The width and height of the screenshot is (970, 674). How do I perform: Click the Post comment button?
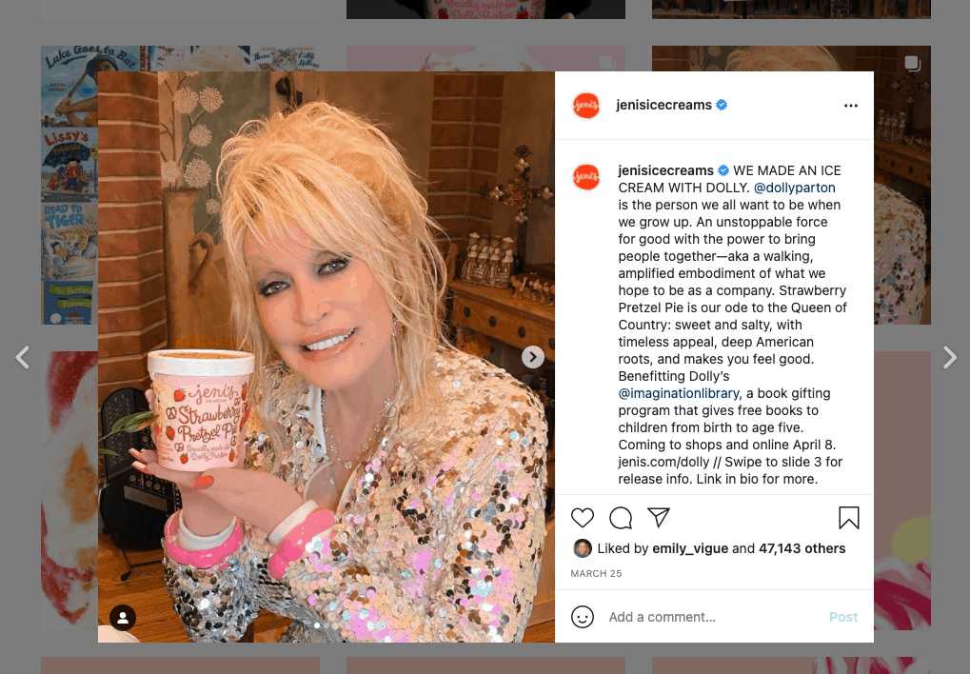[843, 617]
